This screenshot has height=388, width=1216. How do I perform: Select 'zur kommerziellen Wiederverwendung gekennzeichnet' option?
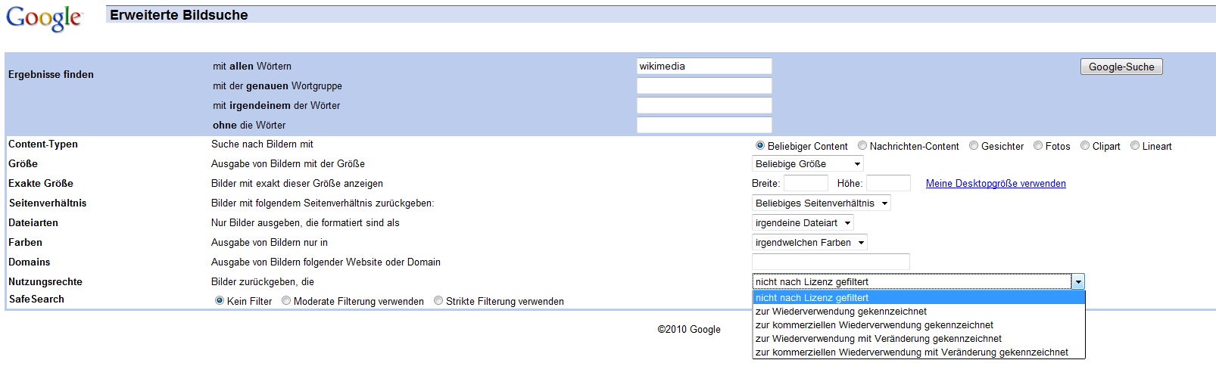(874, 325)
